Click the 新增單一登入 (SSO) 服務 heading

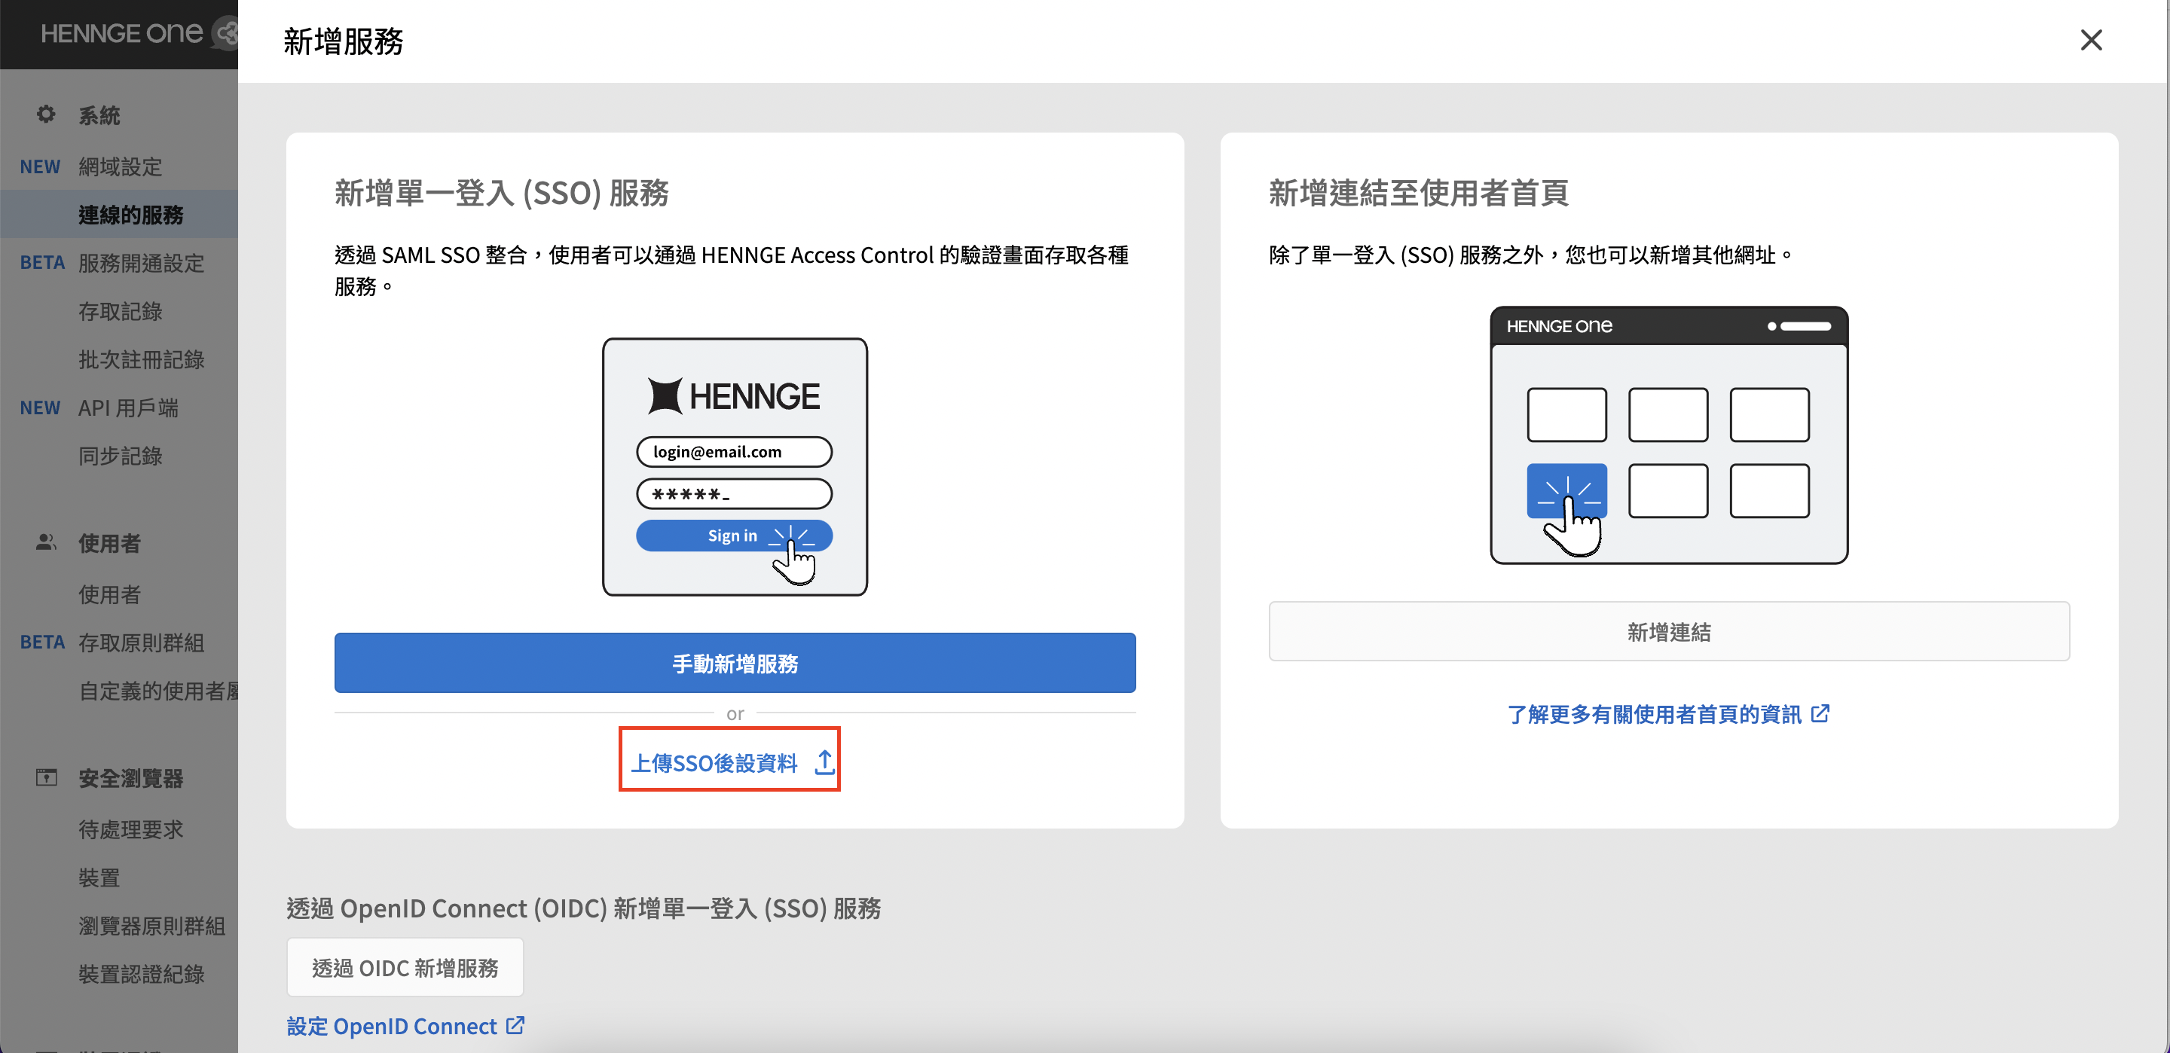point(501,193)
